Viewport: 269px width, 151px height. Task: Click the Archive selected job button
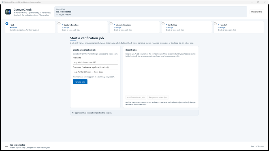point(136,97)
